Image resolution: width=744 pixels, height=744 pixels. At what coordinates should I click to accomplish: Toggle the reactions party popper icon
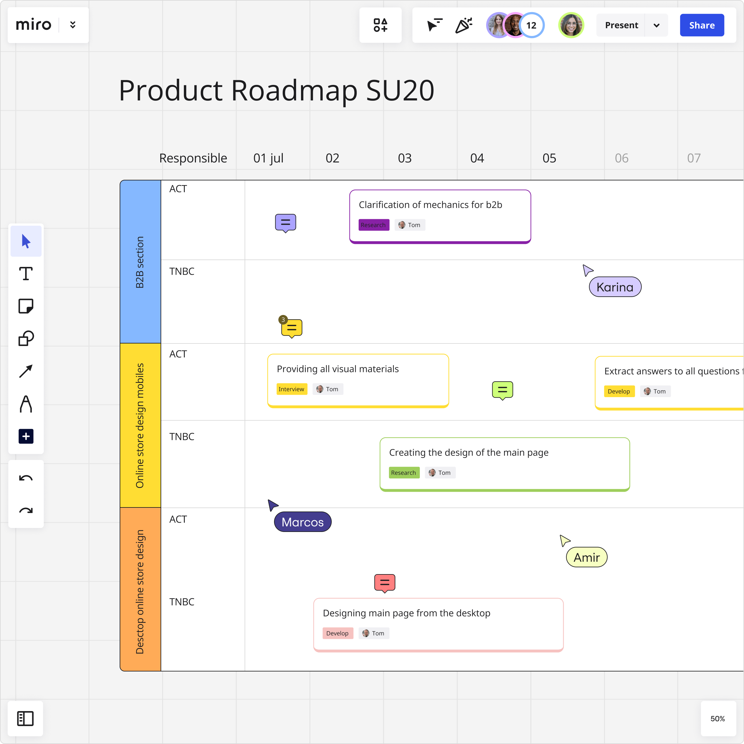coord(464,25)
